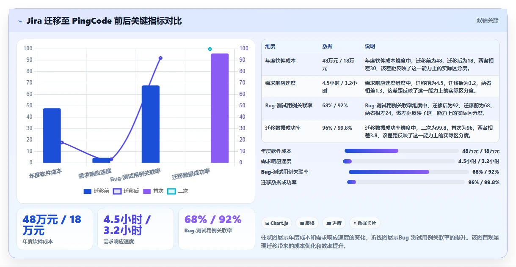This screenshot has width=516, height=267.
Task: Toggle the 迁移后 legend entry
Action: click(x=126, y=191)
